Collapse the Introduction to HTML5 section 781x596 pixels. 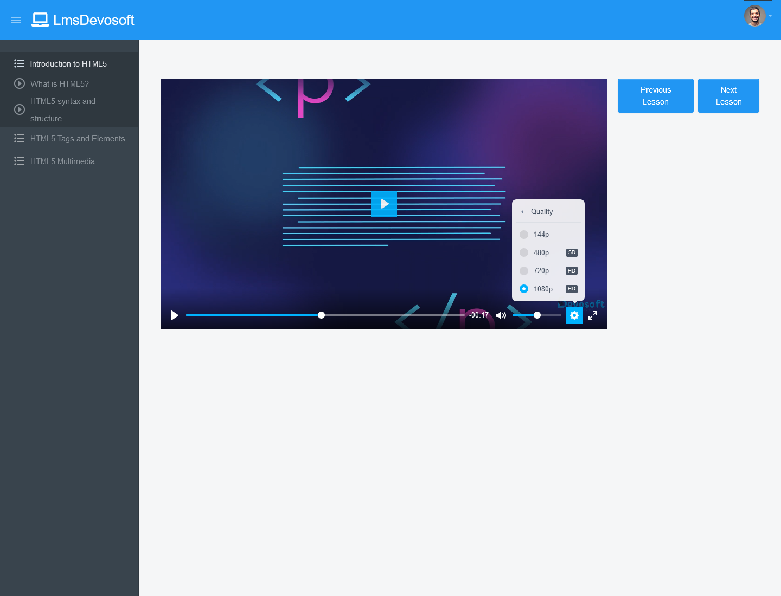[x=68, y=64]
